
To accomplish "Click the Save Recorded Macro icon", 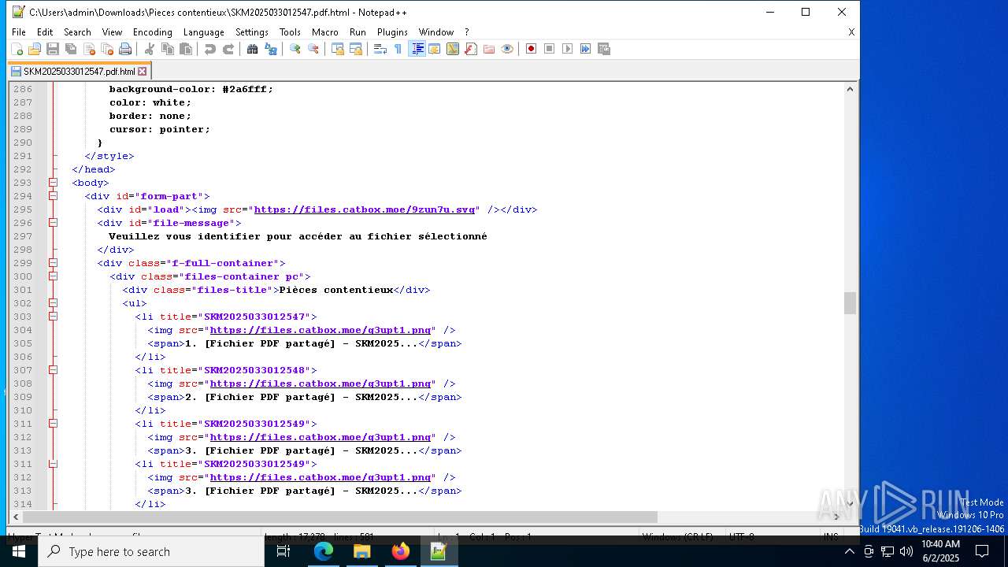I will pyautogui.click(x=604, y=49).
